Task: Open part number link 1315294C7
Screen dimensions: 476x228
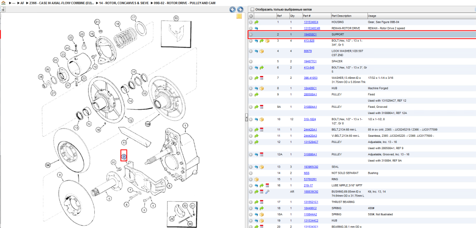Action: pyautogui.click(x=311, y=142)
